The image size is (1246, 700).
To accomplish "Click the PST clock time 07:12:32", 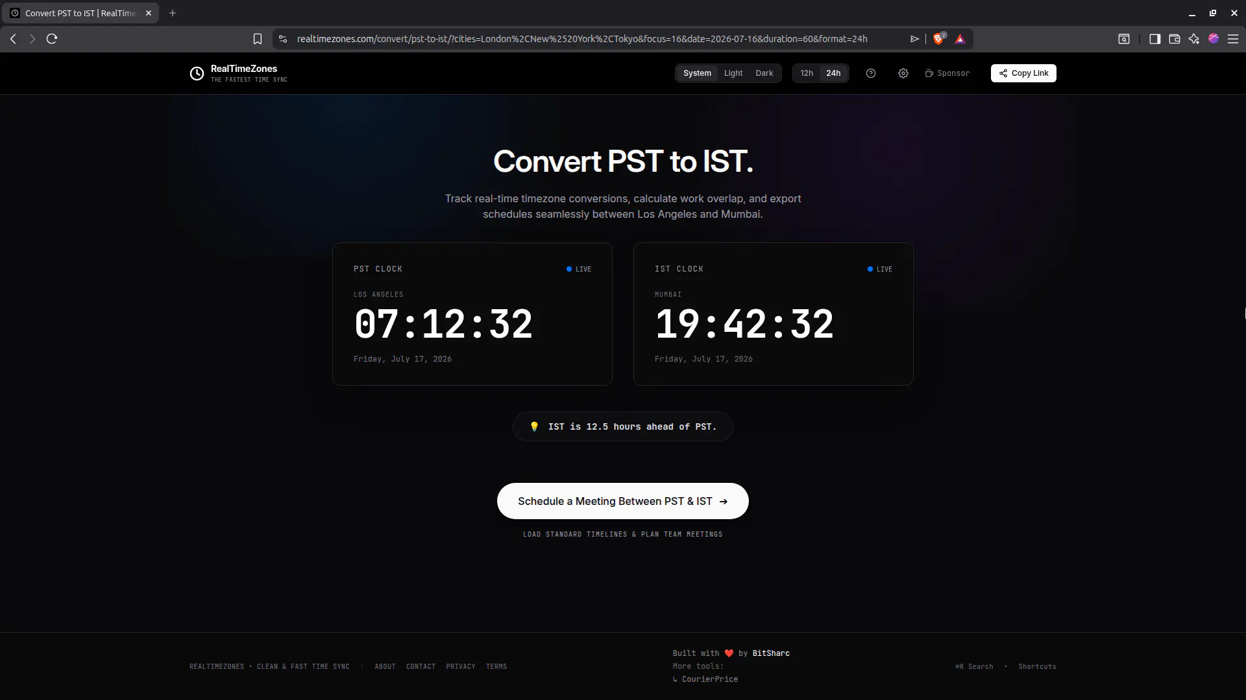I will pos(443,324).
